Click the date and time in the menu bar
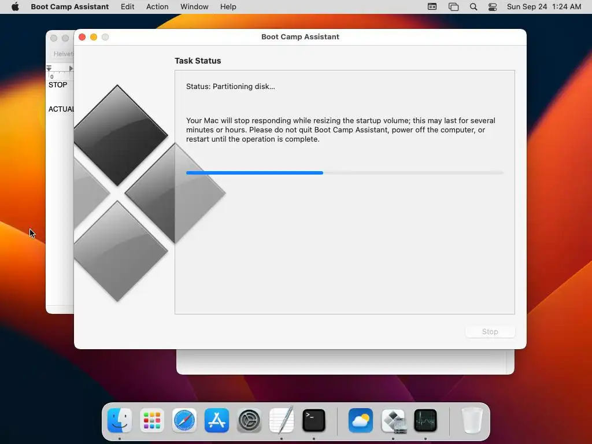The width and height of the screenshot is (592, 444). (x=543, y=7)
